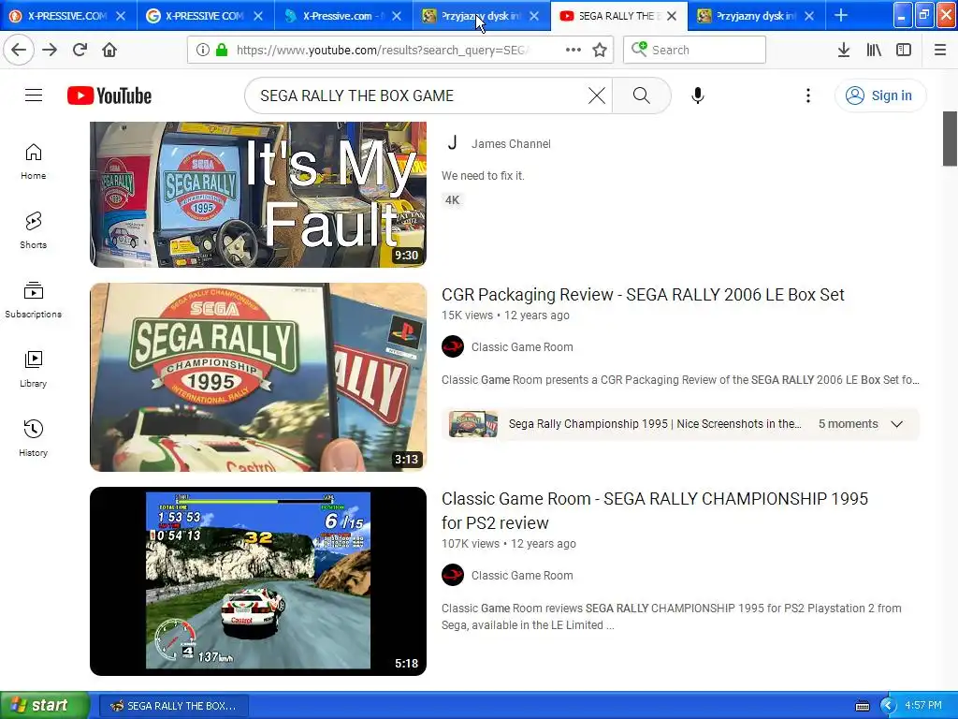The width and height of the screenshot is (958, 719).
Task: Open page actions three-dots in address bar
Action: tap(573, 51)
